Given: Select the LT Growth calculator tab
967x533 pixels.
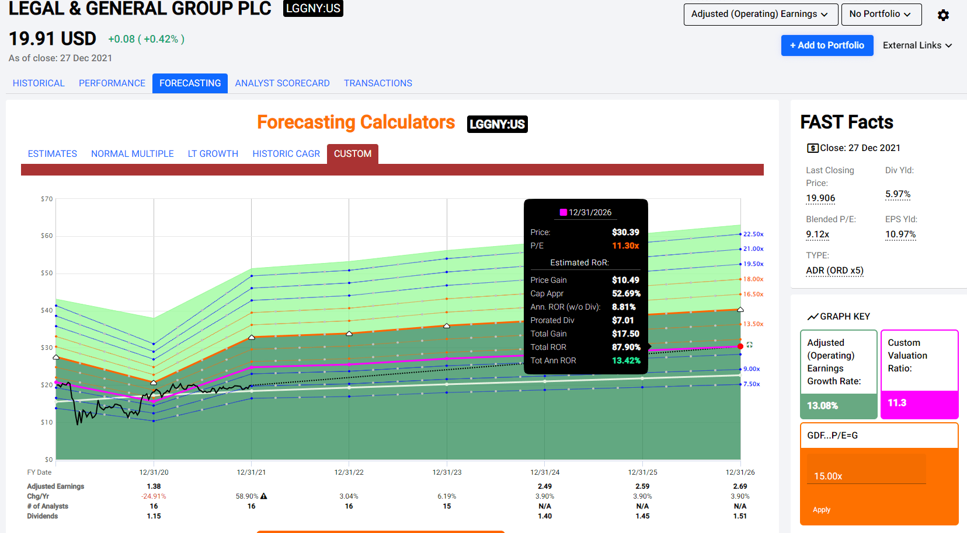Looking at the screenshot, I should (x=213, y=154).
